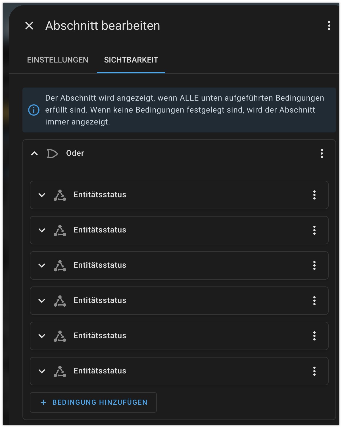Close the Abschnitt bearbeiten dialog
342x428 pixels.
point(29,26)
